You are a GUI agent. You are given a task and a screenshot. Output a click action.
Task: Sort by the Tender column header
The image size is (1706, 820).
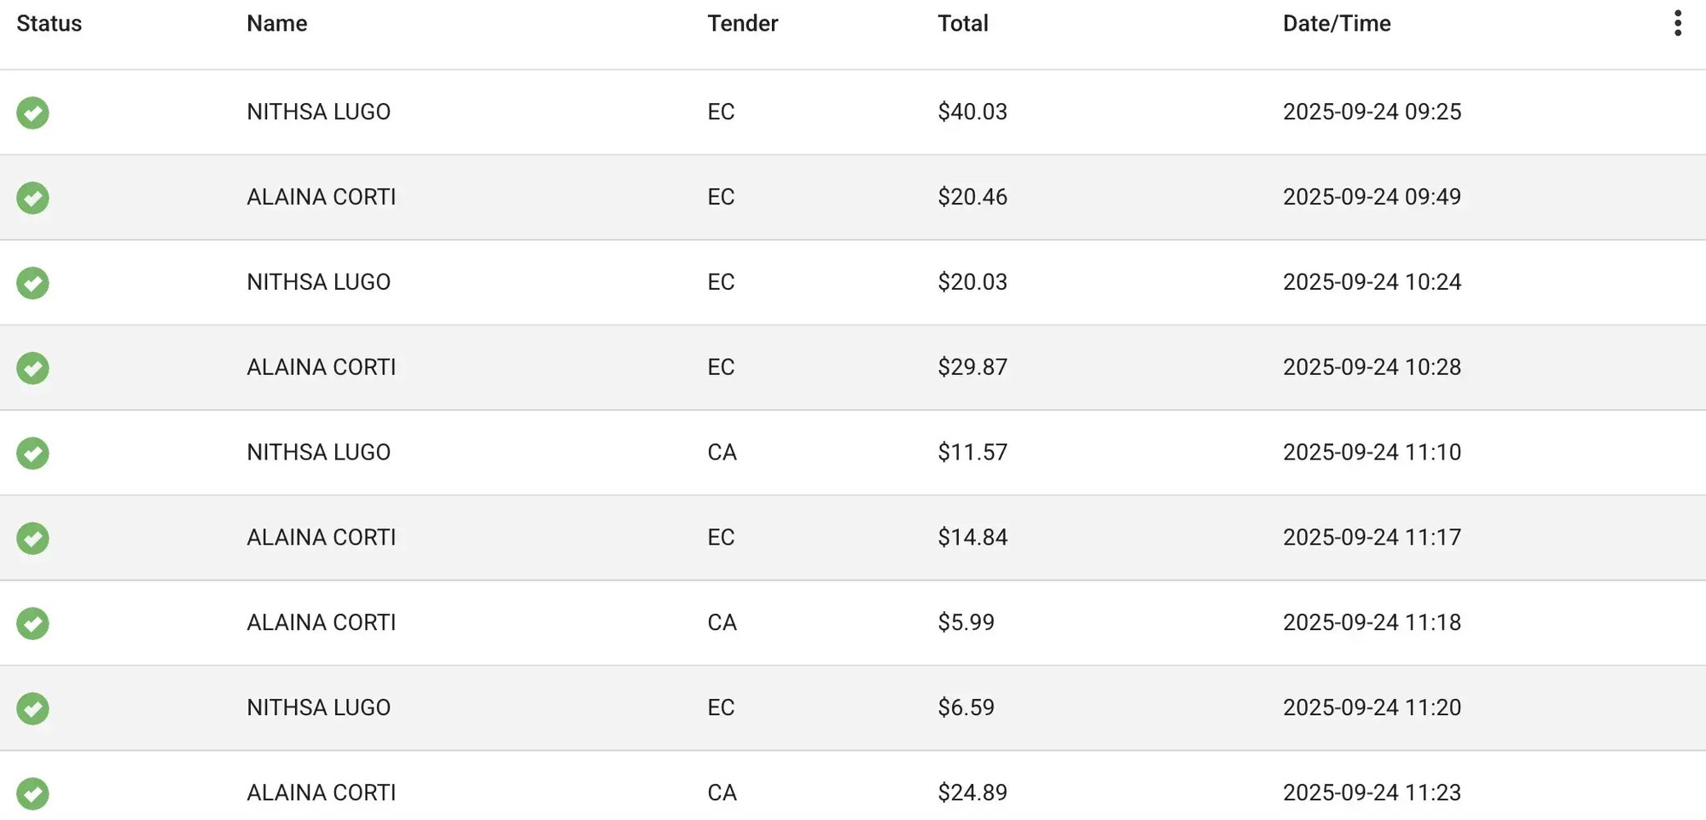(742, 24)
